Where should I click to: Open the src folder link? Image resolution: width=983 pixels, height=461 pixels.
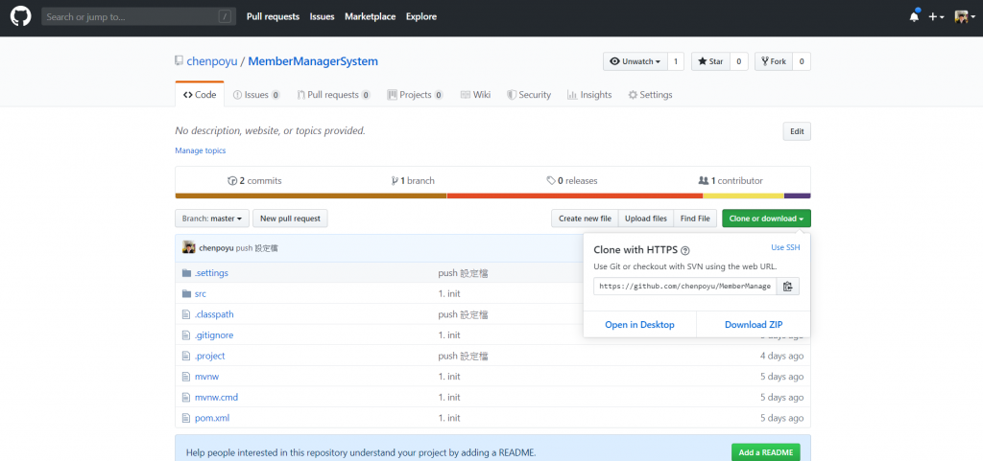(x=201, y=294)
